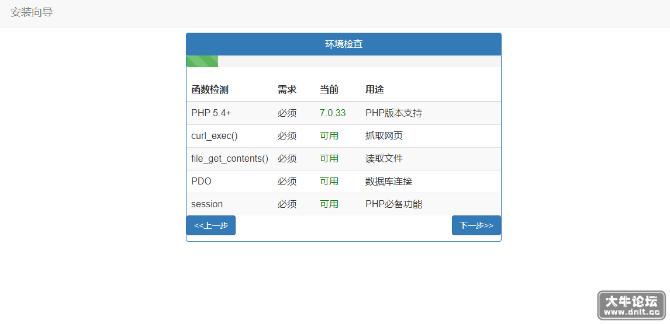Screen dimensions: 670x324
Task: Click 可用 status in curl_exec() row
Action: tap(329, 136)
